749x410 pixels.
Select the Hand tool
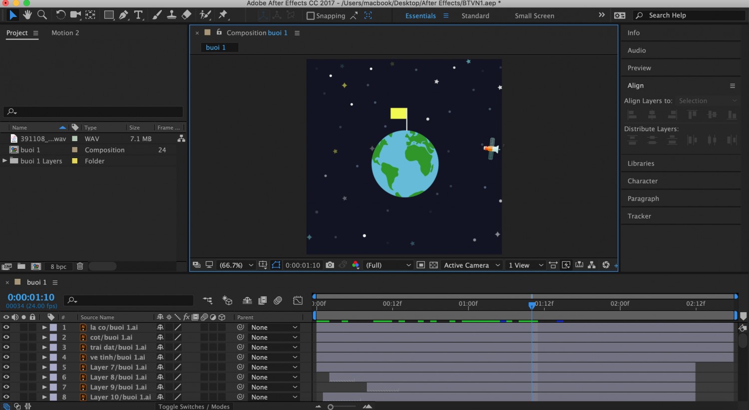(x=27, y=15)
